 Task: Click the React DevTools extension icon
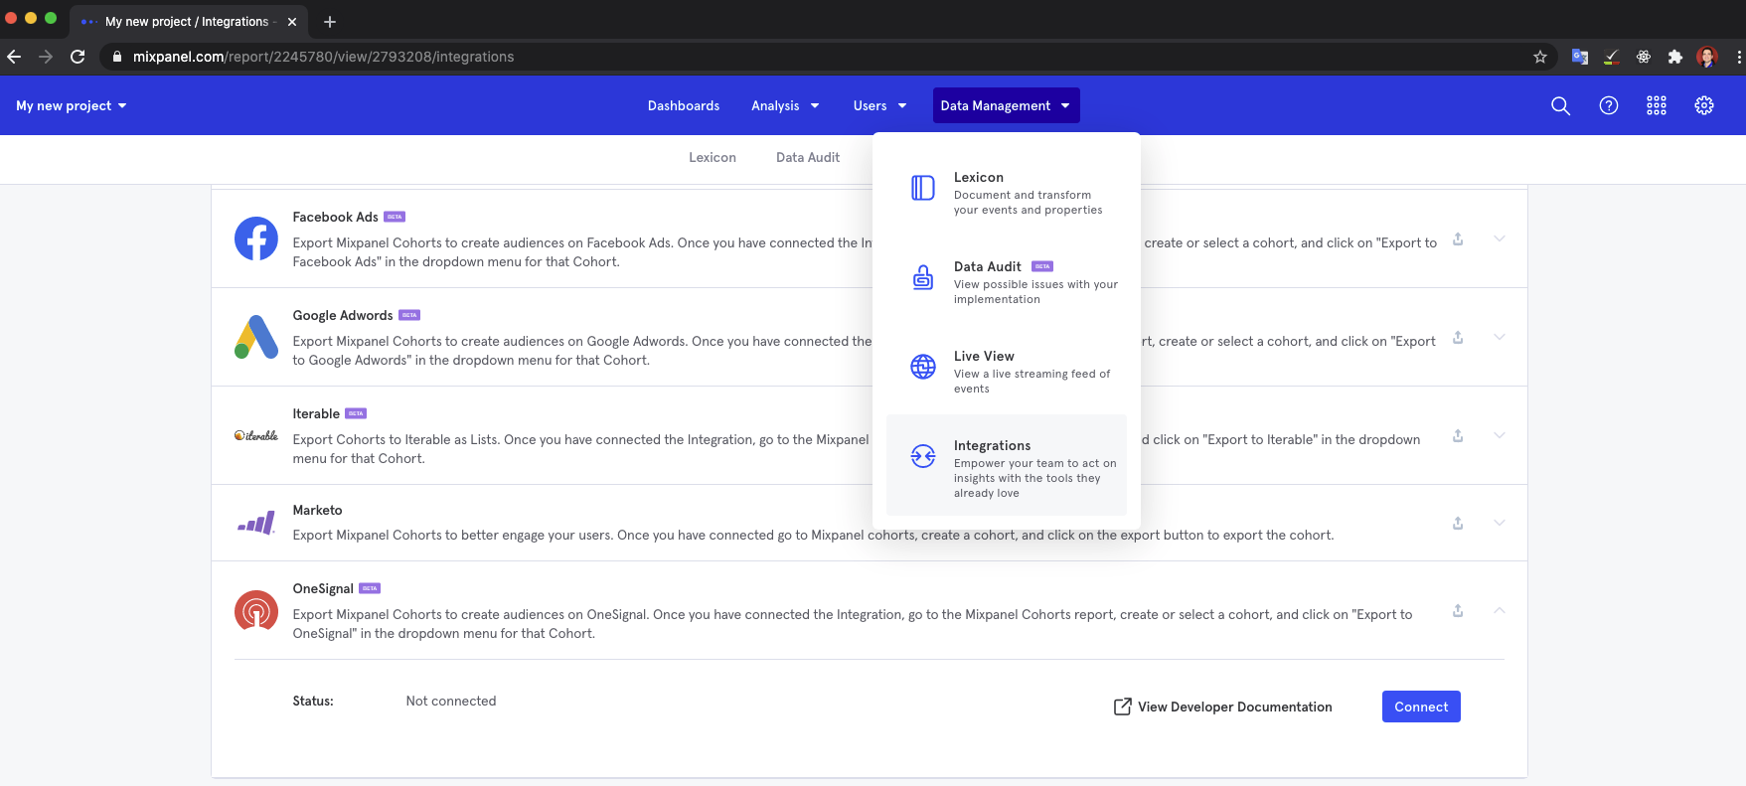[x=1644, y=57]
